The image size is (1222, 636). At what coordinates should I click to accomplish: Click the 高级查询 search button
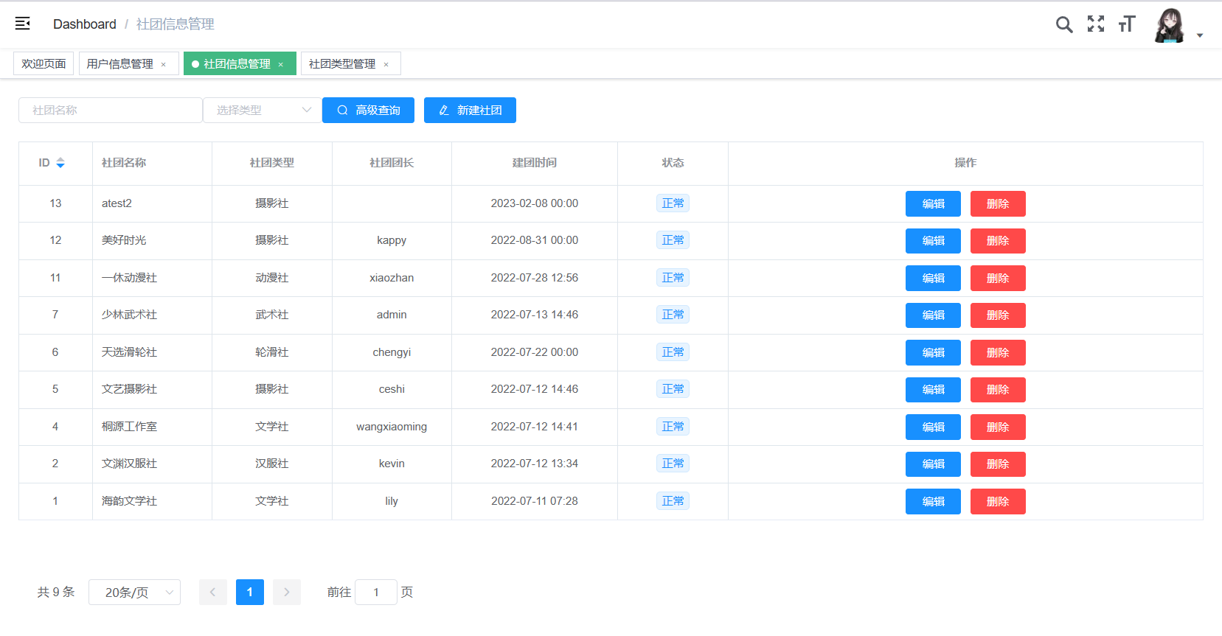368,111
